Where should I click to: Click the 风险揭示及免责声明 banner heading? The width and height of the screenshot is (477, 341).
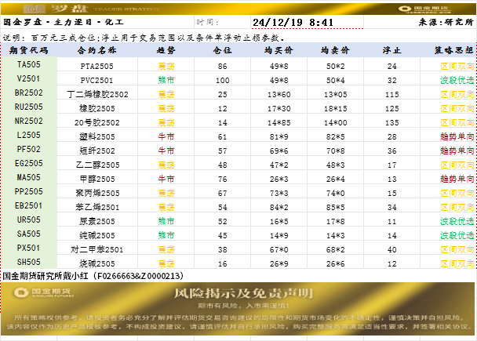click(243, 293)
